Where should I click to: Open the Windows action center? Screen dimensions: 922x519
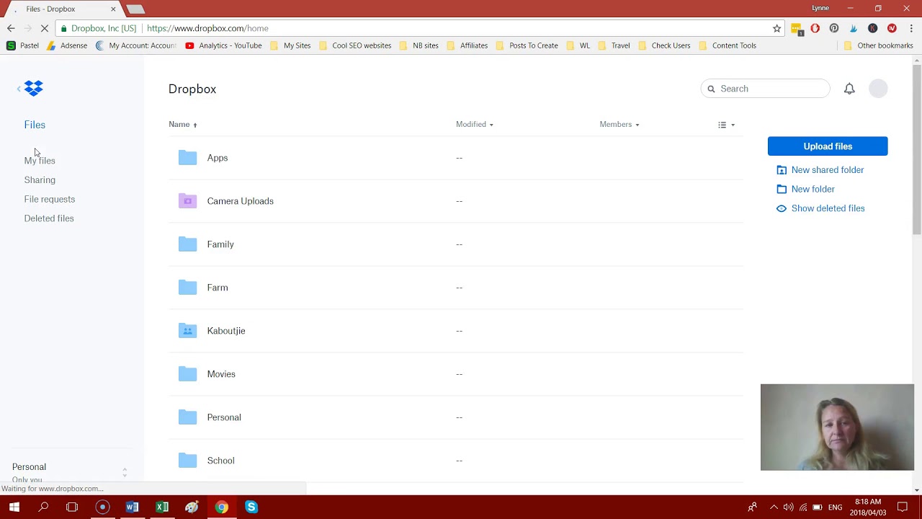(x=902, y=507)
